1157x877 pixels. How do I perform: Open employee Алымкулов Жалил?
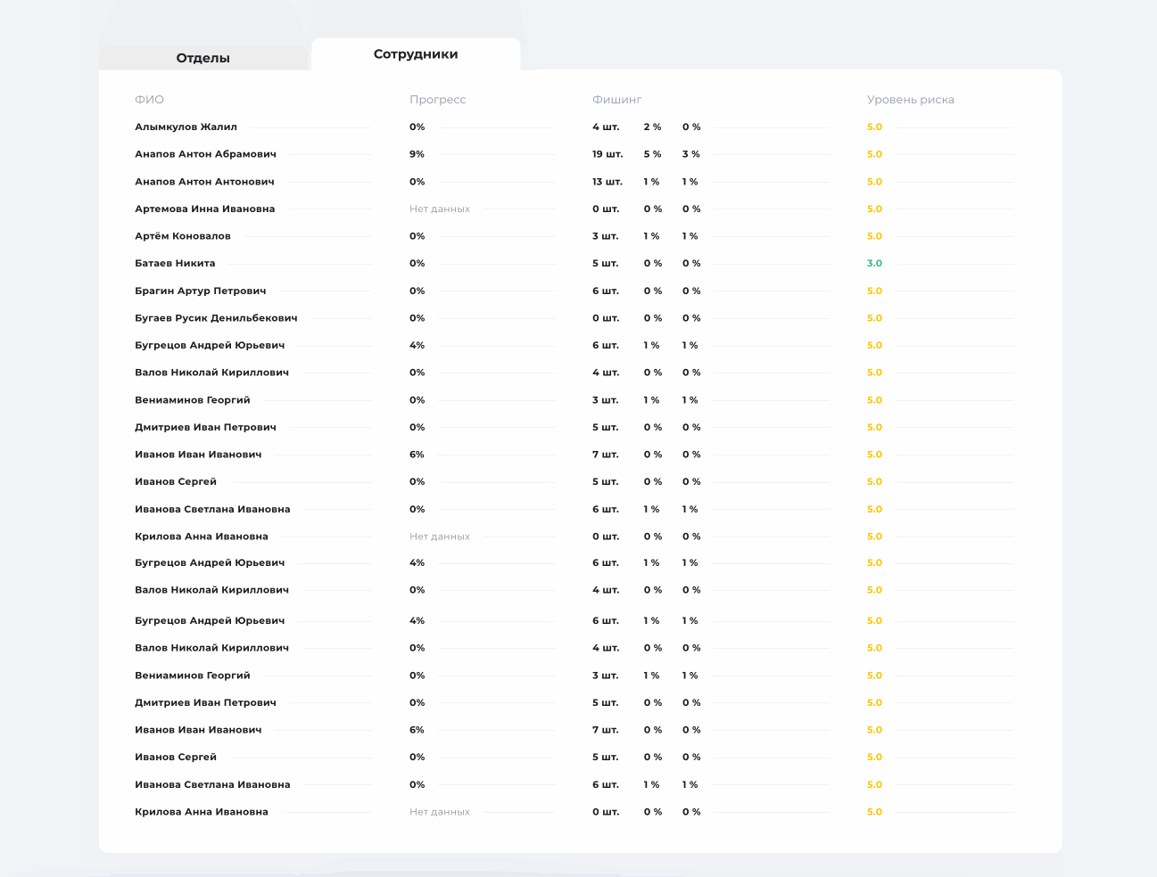186,127
